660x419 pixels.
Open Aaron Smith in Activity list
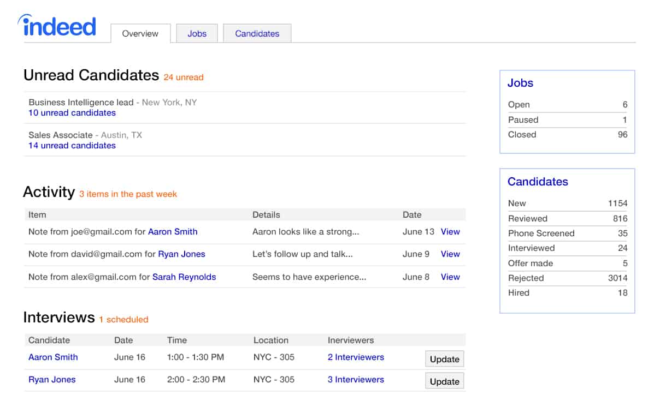[x=173, y=232]
